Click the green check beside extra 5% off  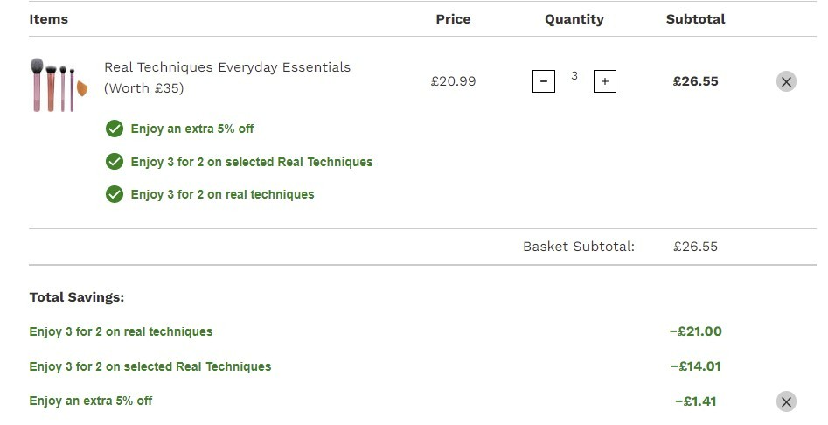click(x=114, y=129)
